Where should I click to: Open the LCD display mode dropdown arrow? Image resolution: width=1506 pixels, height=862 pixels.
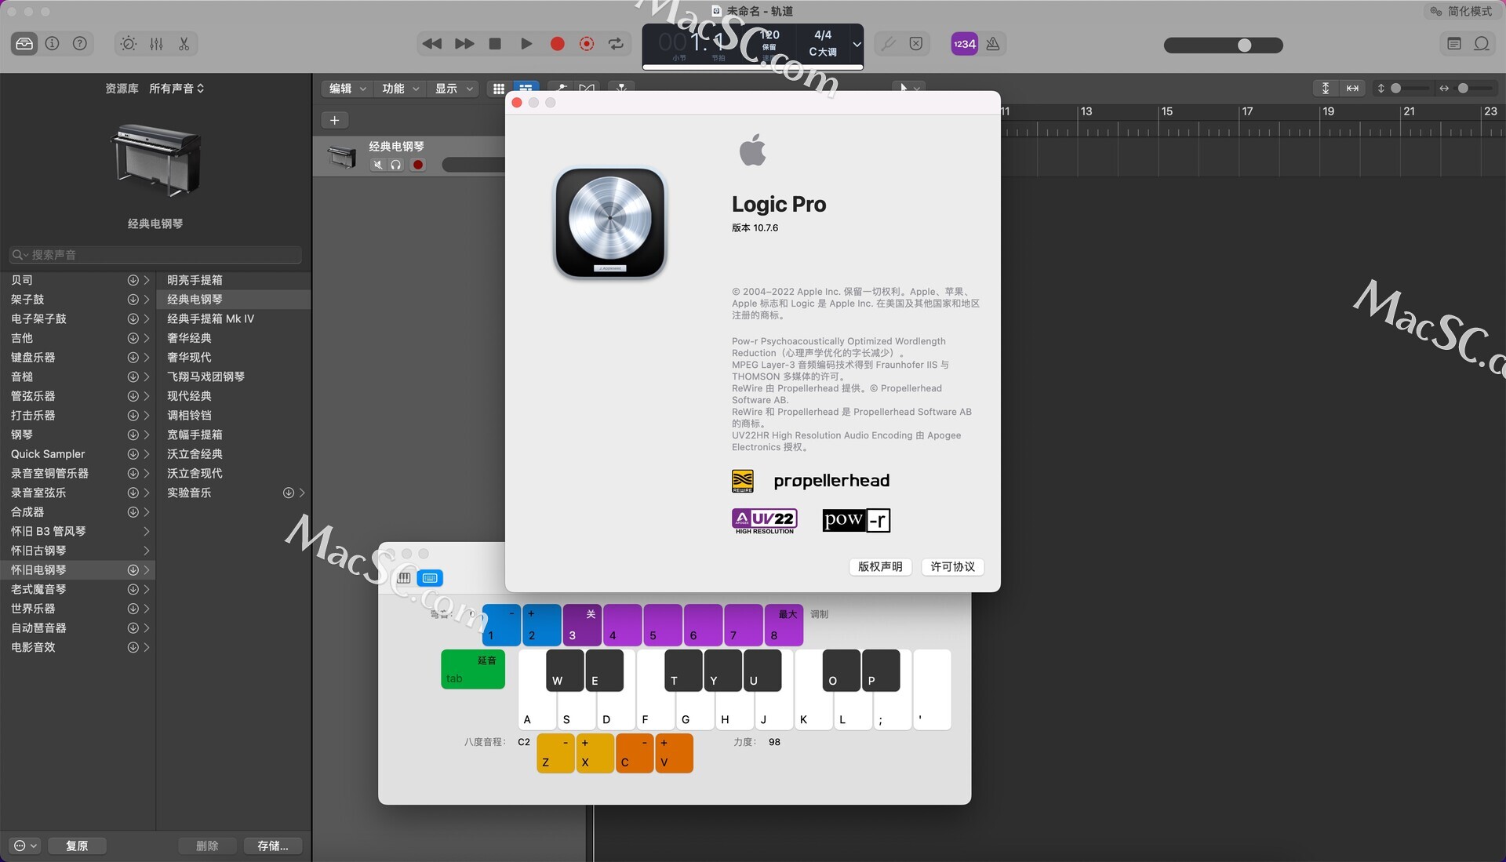point(857,45)
